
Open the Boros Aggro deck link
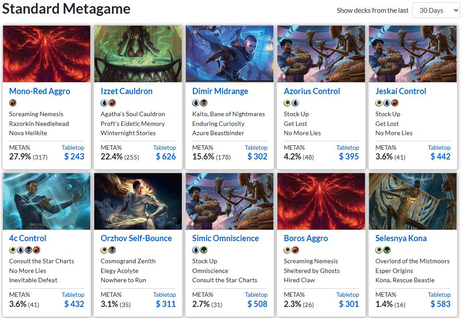click(306, 238)
